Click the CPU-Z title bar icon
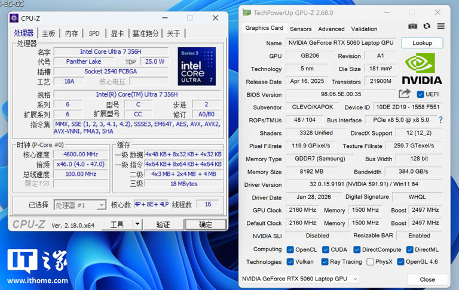 coord(14,18)
